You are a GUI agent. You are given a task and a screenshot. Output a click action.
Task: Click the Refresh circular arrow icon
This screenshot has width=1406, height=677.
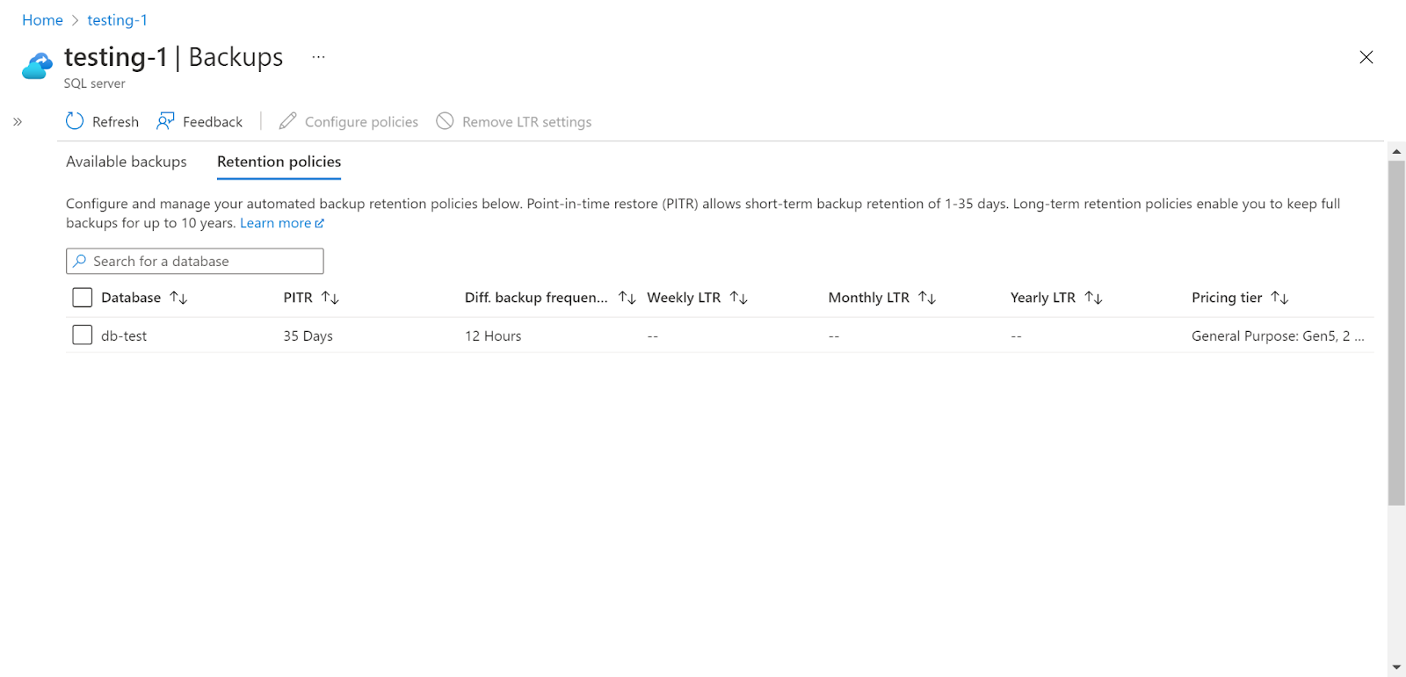(x=75, y=121)
